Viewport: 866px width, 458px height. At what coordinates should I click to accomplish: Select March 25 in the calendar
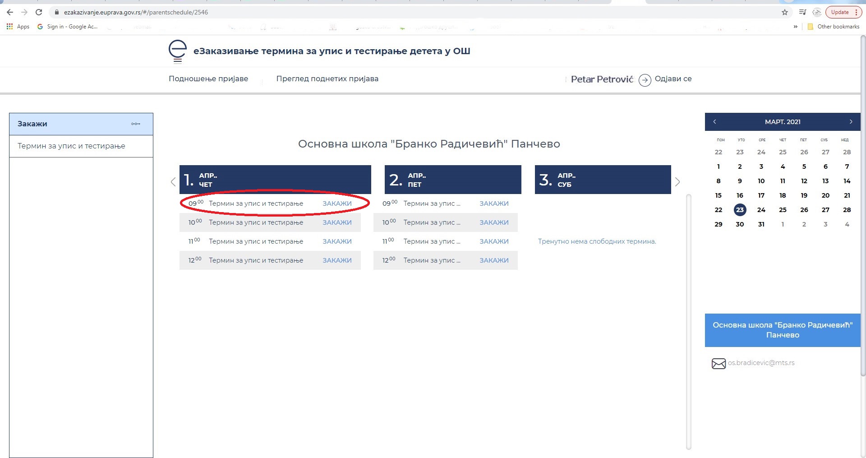(783, 210)
